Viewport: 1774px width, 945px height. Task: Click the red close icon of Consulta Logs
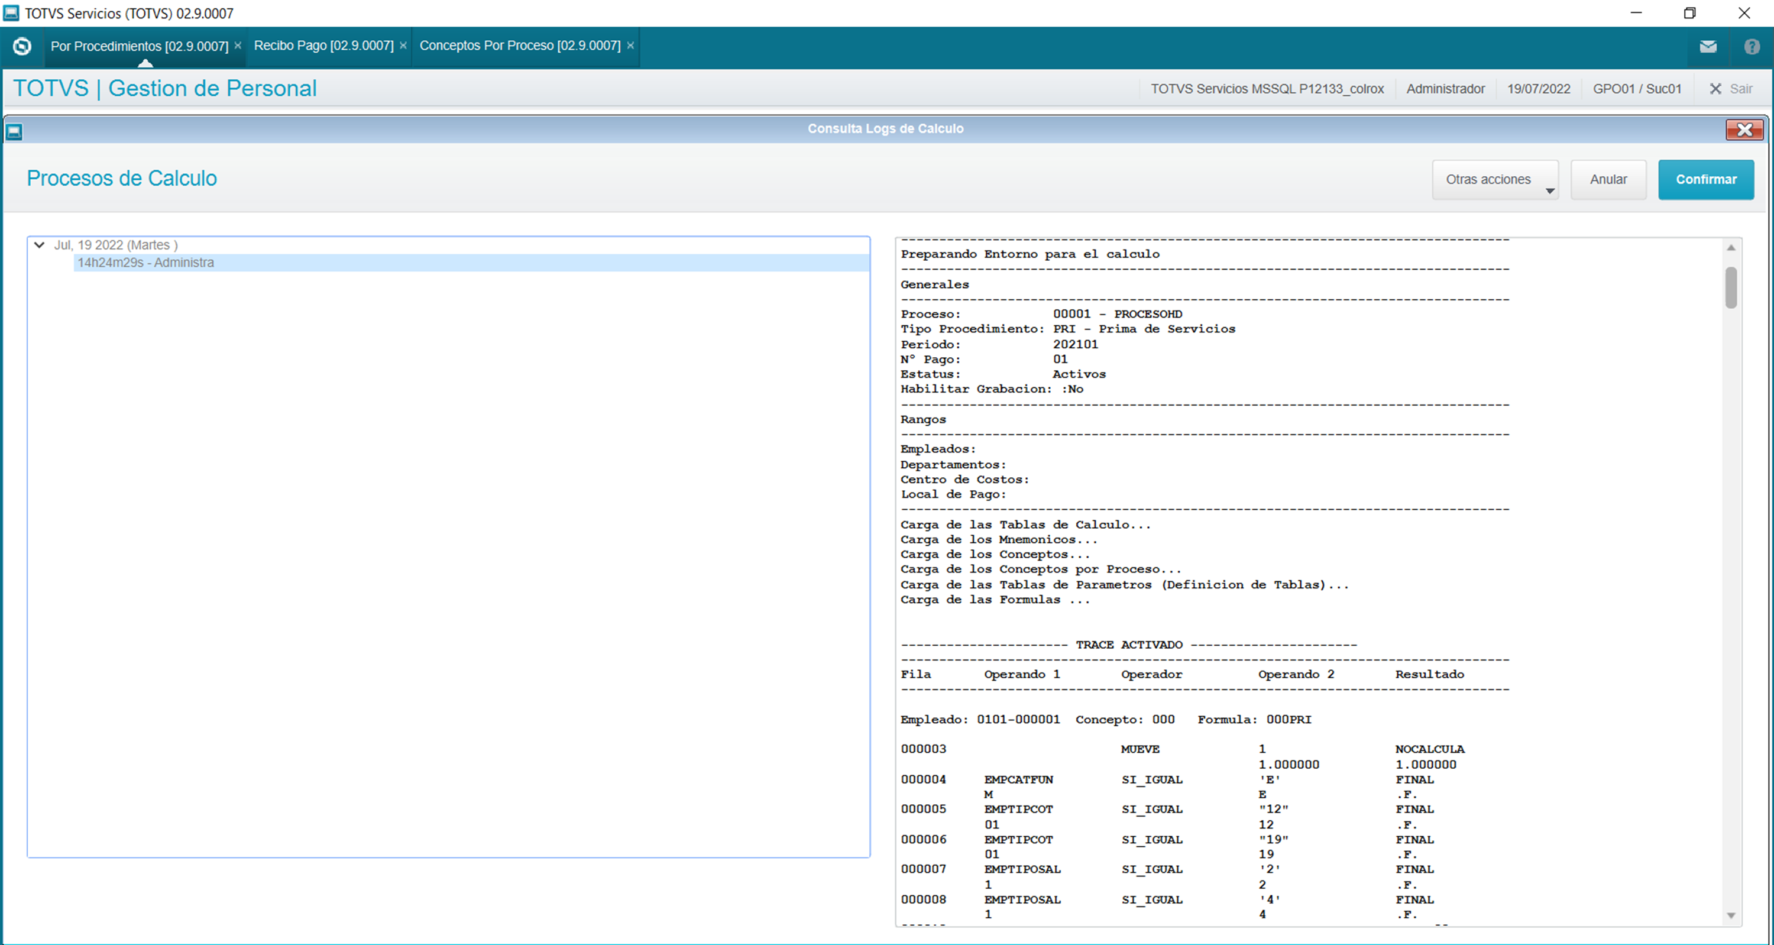pyautogui.click(x=1744, y=130)
